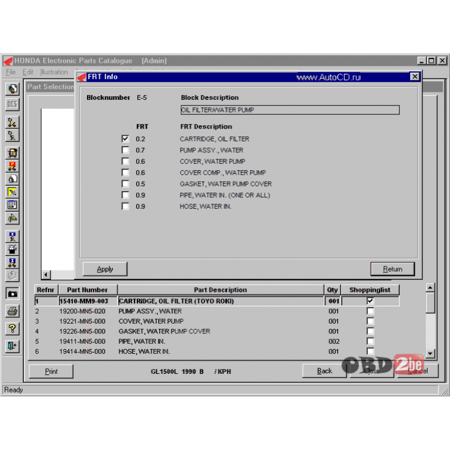The image size is (450, 450).
Task: Click the Return button
Action: point(393,269)
